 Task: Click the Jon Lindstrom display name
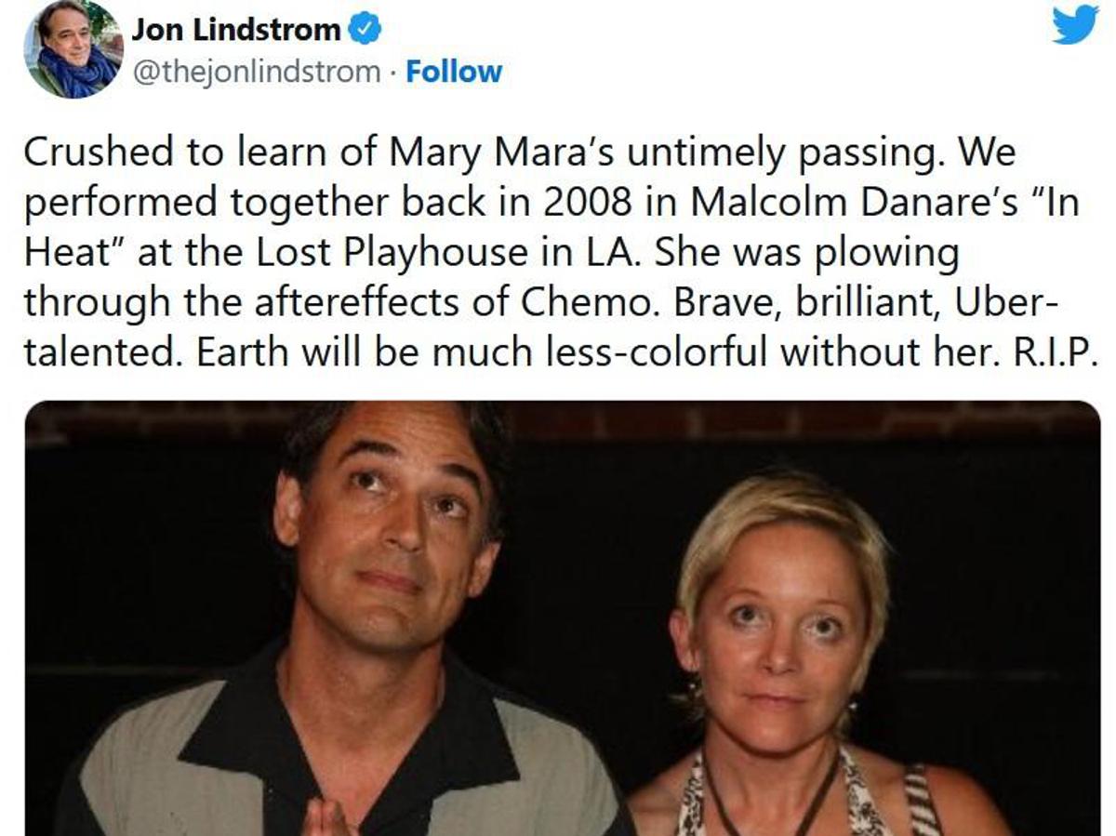click(235, 31)
